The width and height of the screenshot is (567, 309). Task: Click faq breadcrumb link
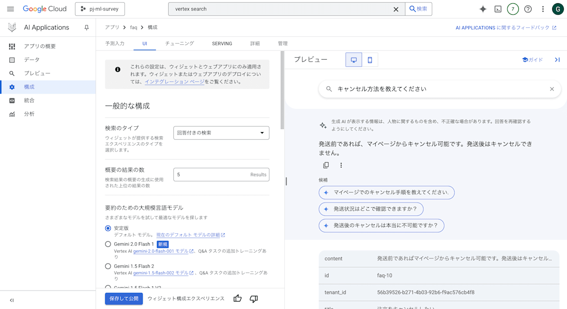tap(134, 27)
